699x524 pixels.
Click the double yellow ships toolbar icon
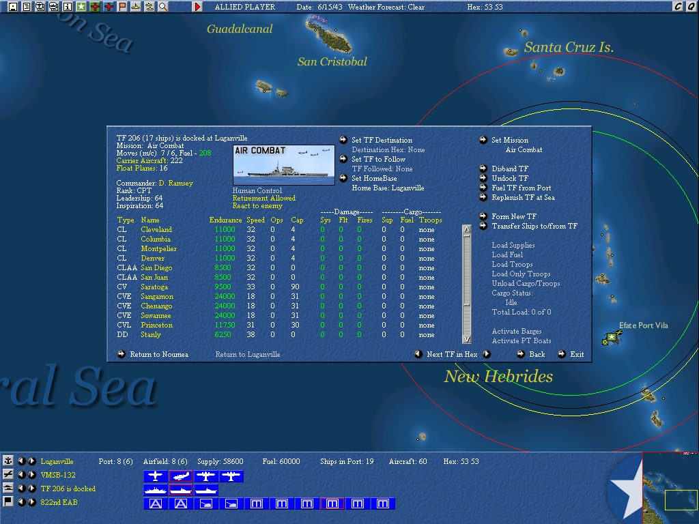click(149, 7)
